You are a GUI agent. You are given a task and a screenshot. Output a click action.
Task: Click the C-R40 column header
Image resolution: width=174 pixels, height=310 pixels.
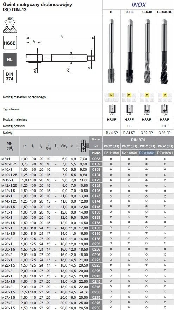coord(147,12)
